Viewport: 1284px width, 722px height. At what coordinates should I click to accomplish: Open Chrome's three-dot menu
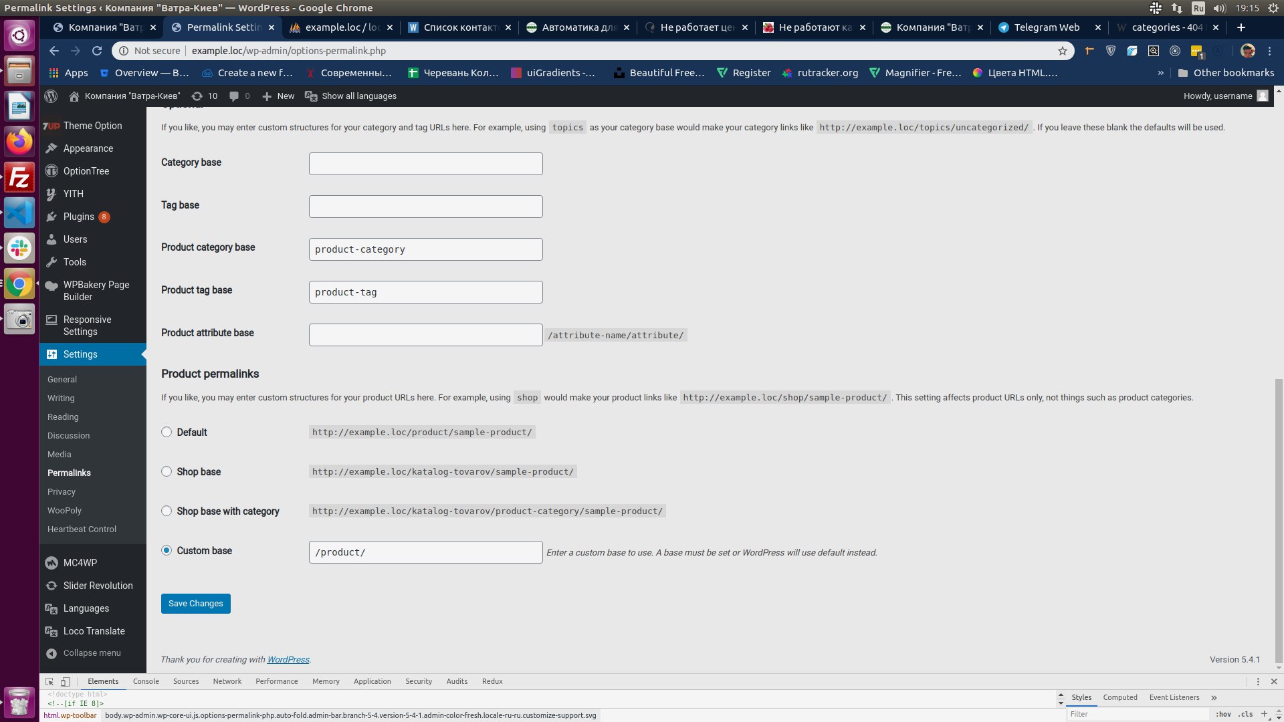pos(1269,51)
